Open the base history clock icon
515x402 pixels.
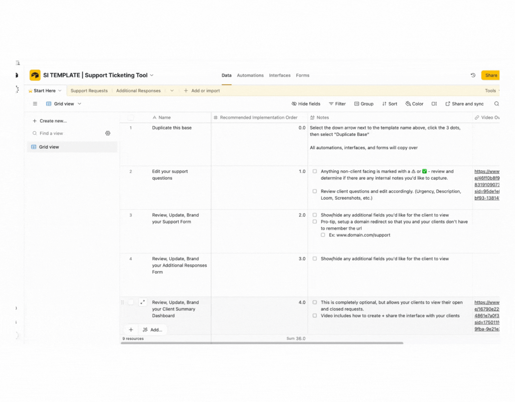point(473,75)
